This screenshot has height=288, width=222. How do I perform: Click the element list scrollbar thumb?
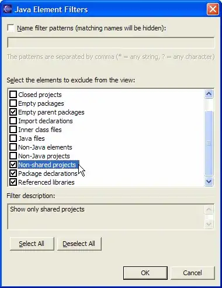pos(209,143)
